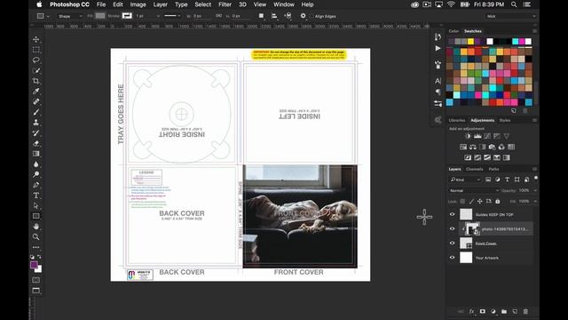Toggle lock all
This screenshot has height=320, width=568.
pyautogui.click(x=498, y=202)
